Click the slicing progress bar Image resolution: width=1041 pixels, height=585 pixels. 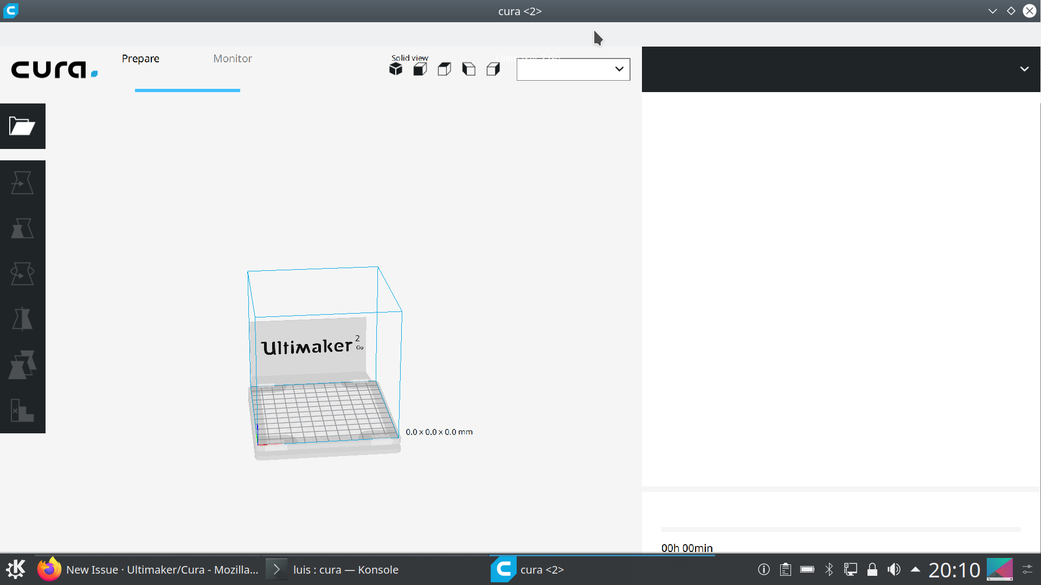(x=841, y=529)
